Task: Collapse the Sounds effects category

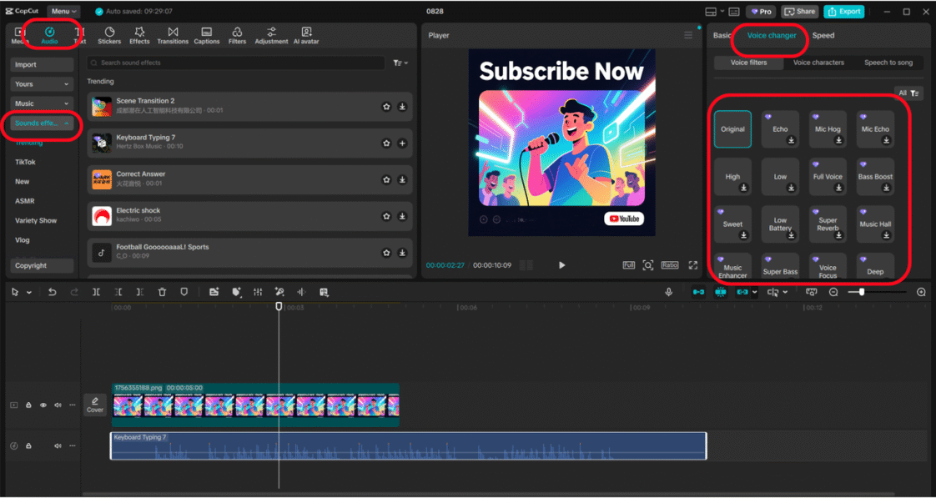Action: [42, 123]
